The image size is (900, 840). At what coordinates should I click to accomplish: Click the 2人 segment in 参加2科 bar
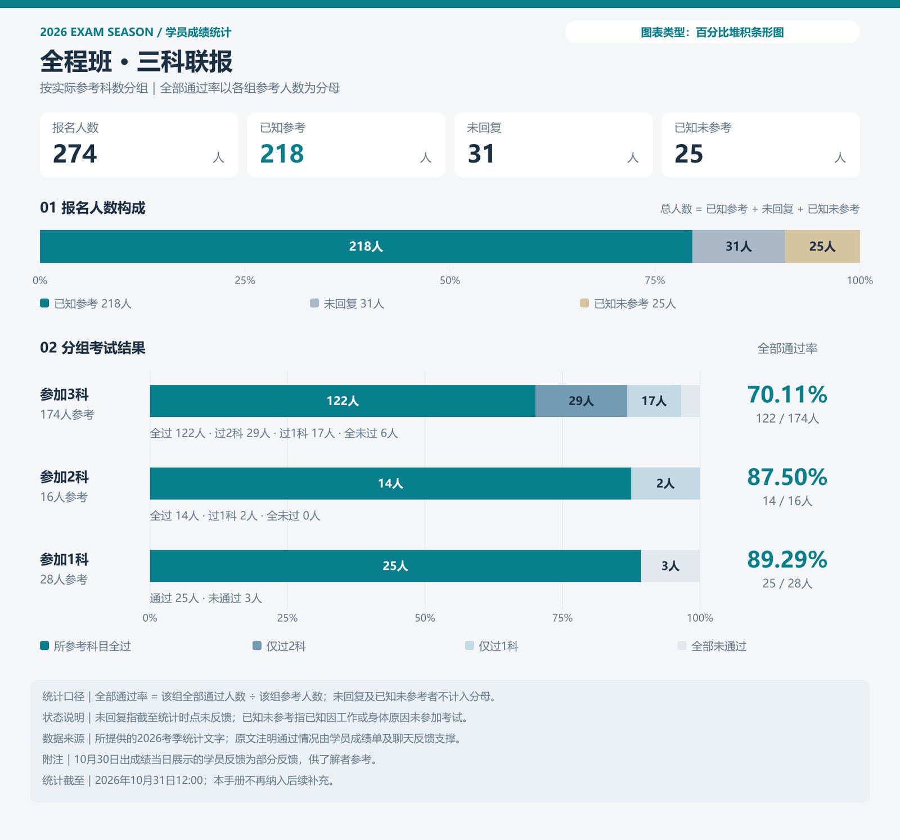coord(665,483)
